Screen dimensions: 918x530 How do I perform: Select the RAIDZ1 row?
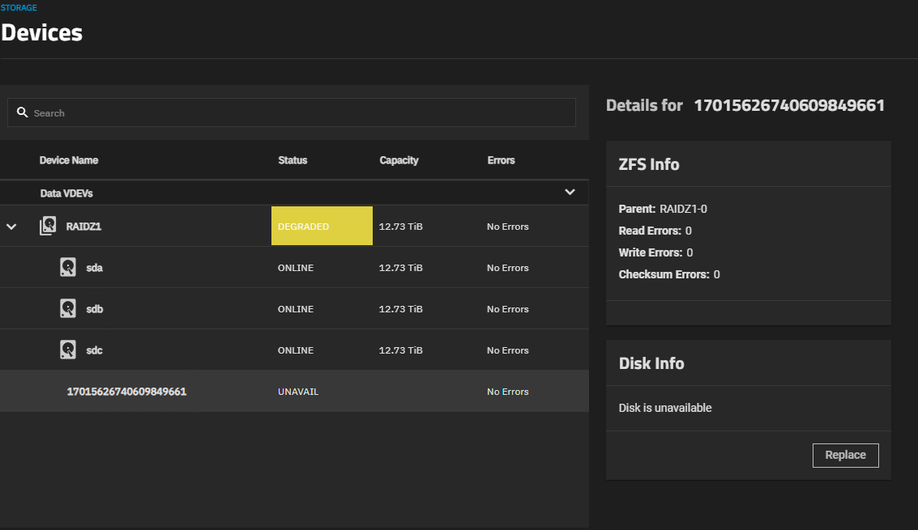294,226
